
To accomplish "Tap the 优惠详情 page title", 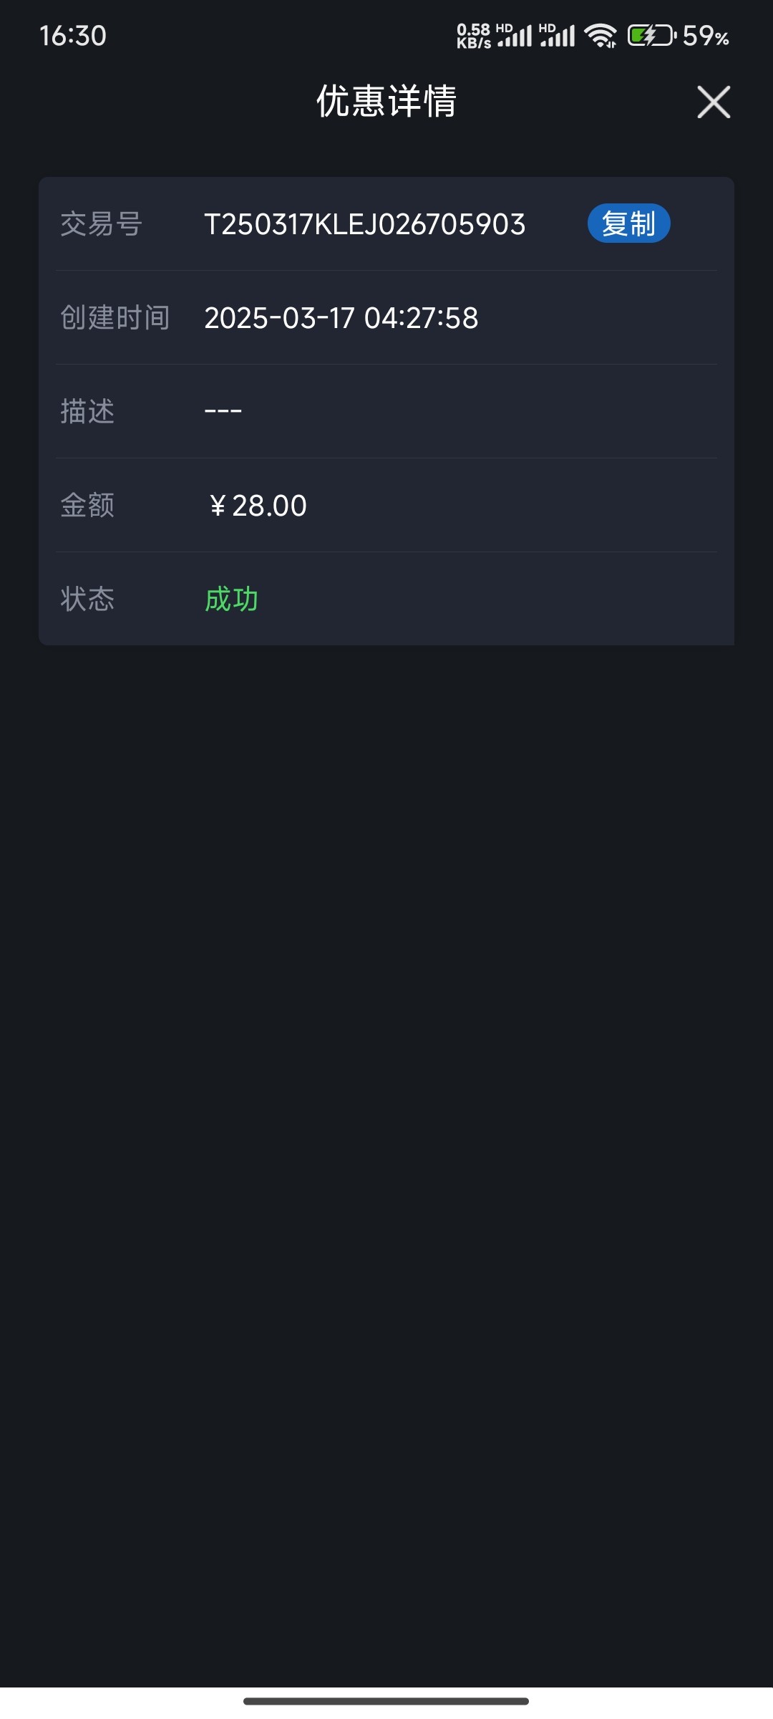I will pyautogui.click(x=386, y=101).
